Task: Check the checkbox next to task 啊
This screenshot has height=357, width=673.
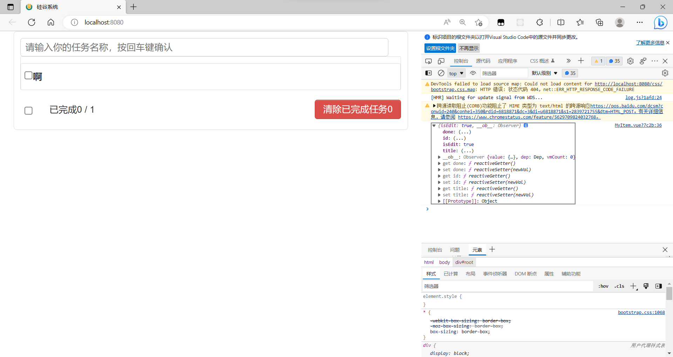Action: click(28, 75)
